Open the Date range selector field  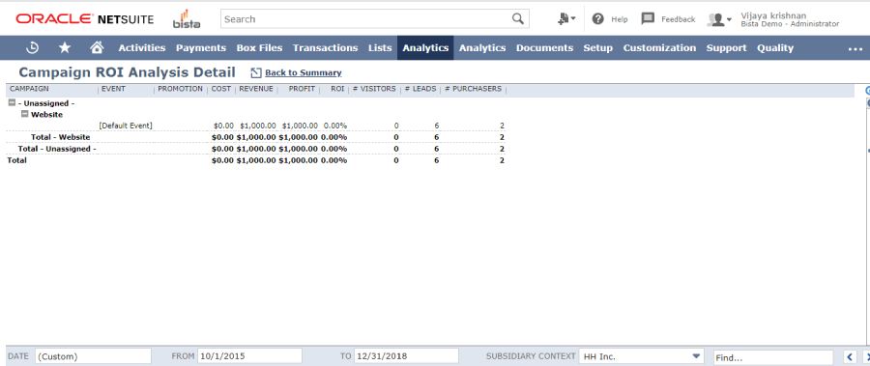tap(93, 356)
